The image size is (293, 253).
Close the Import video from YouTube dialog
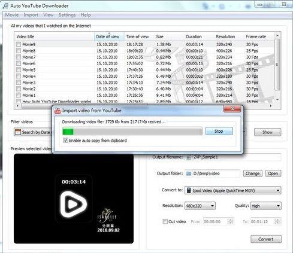pyautogui.click(x=232, y=109)
